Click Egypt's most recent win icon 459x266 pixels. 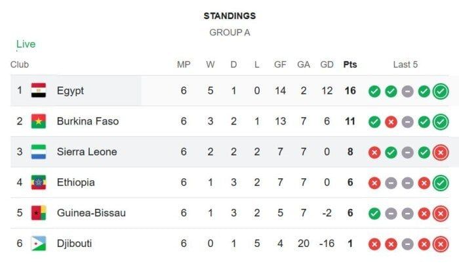coord(441,92)
